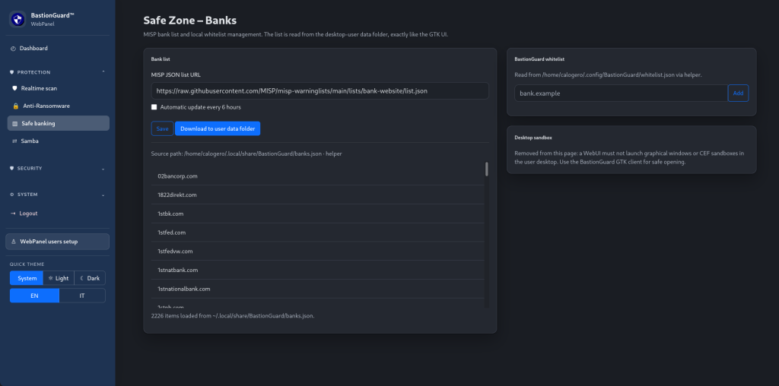The height and width of the screenshot is (386, 779).
Task: Click the Safe Zone – Banks heading
Action: click(189, 21)
